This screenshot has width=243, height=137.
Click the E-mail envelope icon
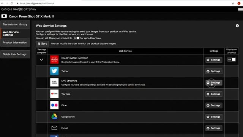tap(54, 128)
